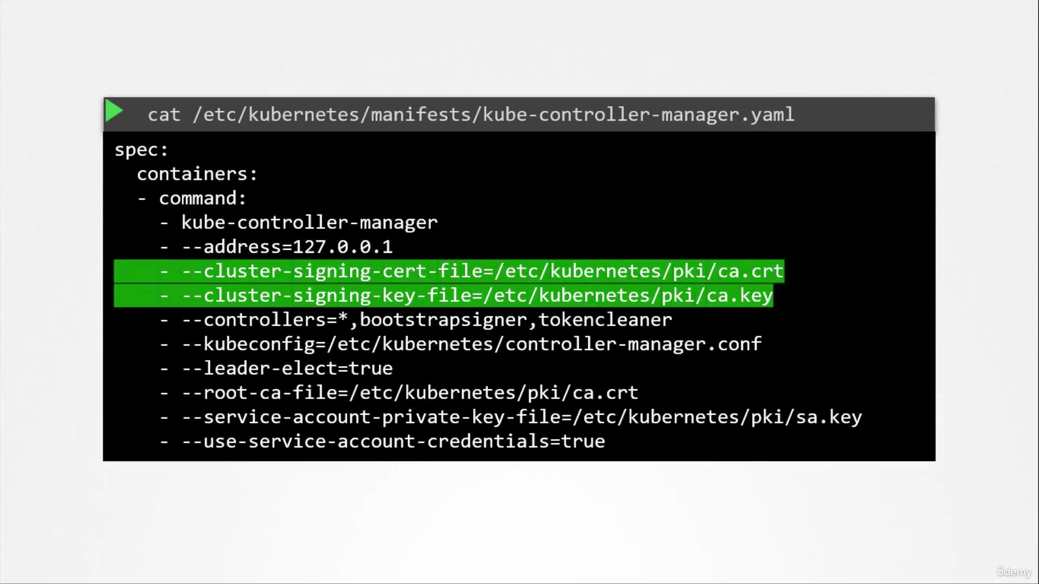1039x584 pixels.
Task: Click the kube-controller-manager list entry
Action: click(x=299, y=223)
